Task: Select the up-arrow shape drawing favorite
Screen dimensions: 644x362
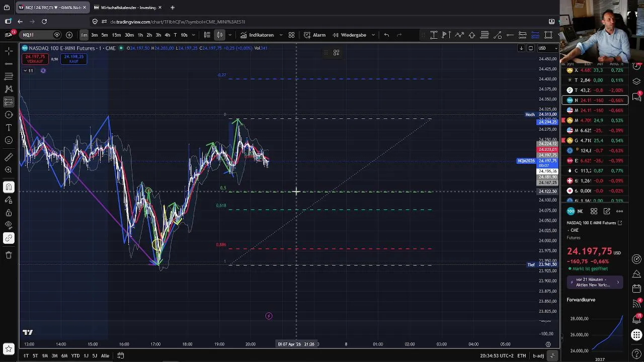Action: pos(472,35)
